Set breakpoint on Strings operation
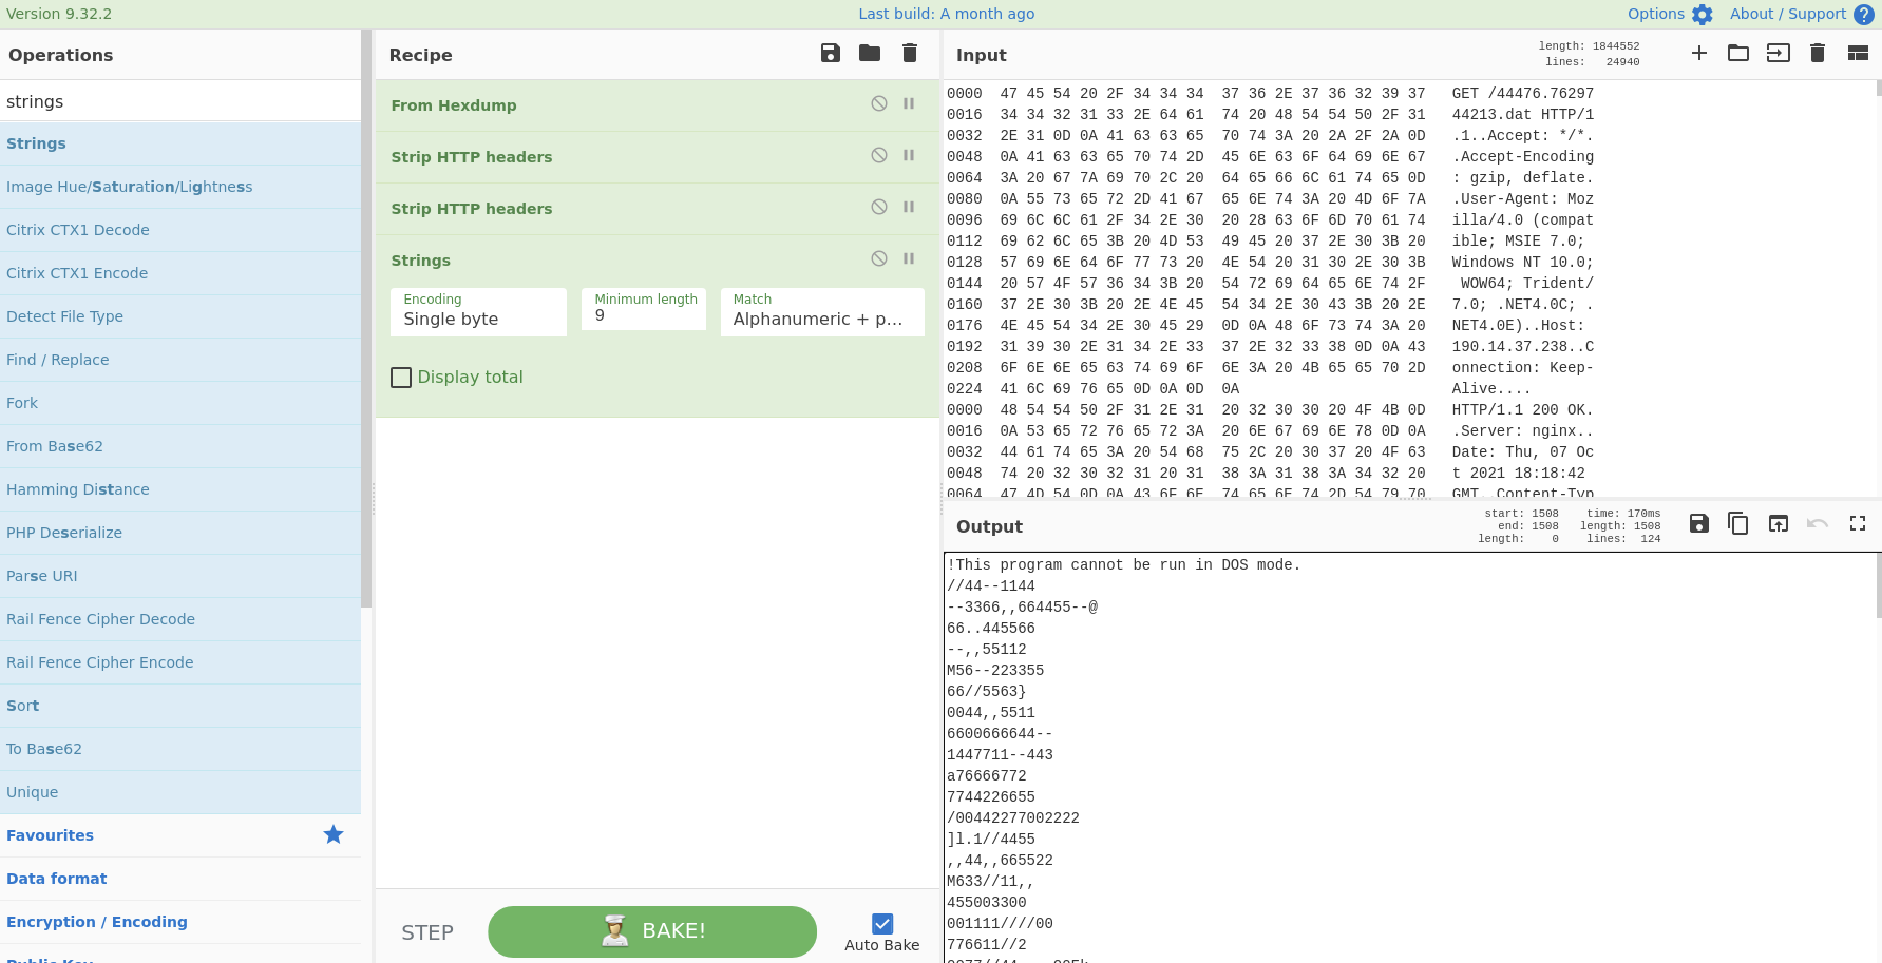The height and width of the screenshot is (963, 1882). (x=909, y=258)
